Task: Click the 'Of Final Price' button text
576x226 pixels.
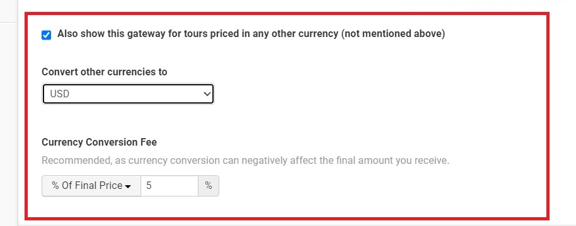Action: (x=92, y=185)
